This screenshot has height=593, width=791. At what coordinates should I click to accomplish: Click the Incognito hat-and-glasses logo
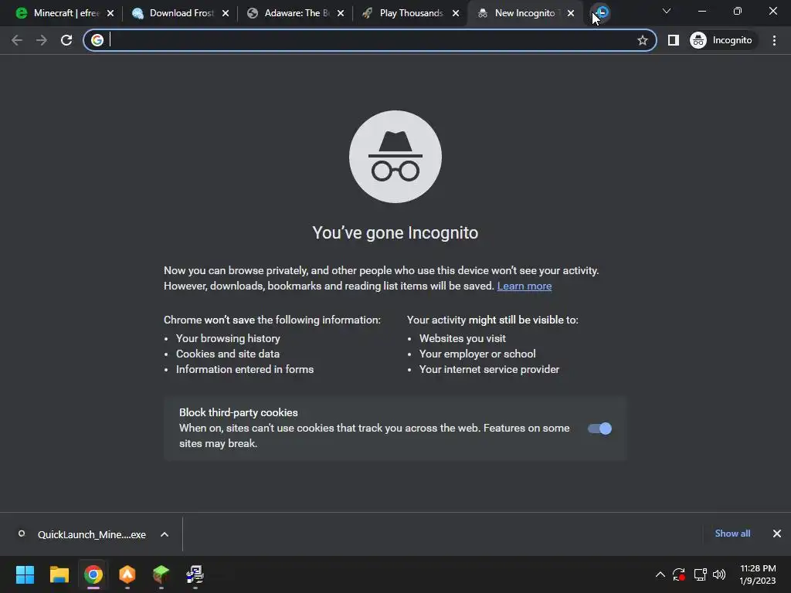click(x=395, y=157)
